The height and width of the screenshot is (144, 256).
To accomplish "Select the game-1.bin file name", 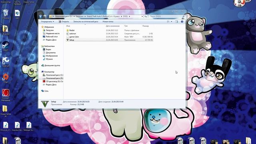I will pos(74,37).
